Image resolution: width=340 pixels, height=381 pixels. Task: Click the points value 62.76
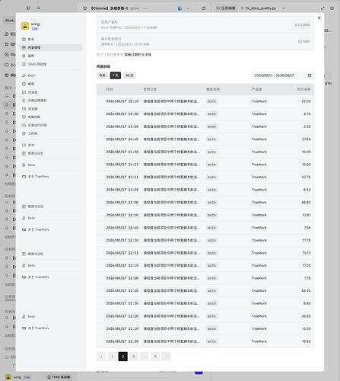pos(306,177)
